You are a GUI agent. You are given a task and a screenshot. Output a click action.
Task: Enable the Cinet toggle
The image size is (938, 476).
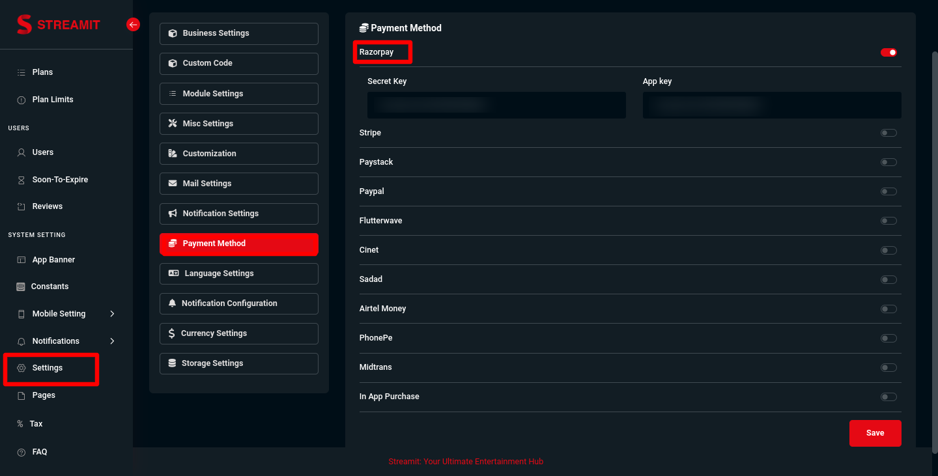tap(888, 250)
